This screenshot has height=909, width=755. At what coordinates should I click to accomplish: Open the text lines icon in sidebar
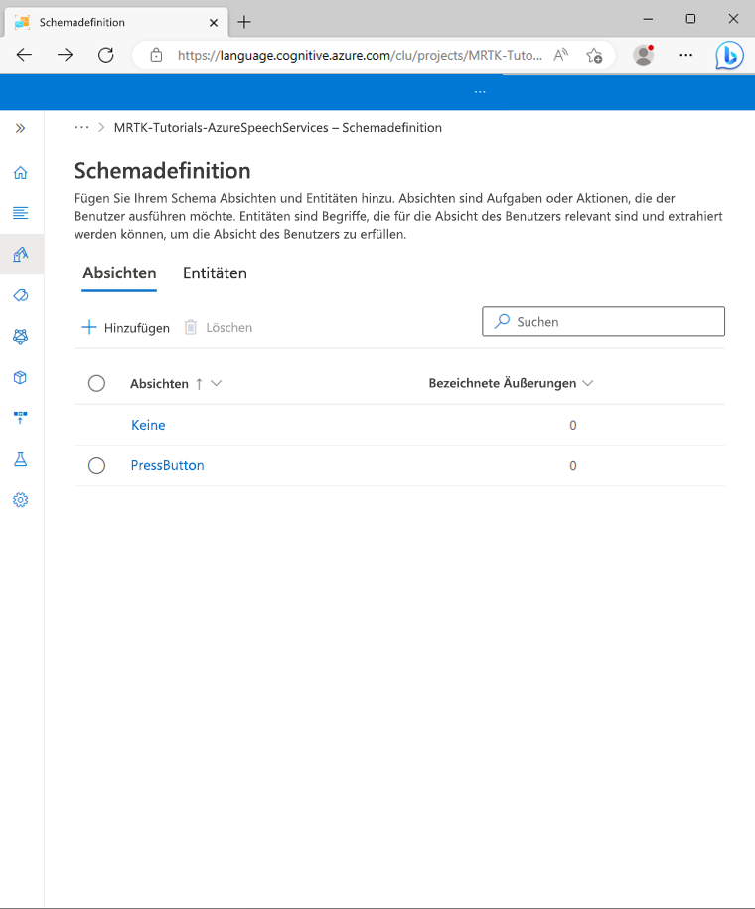[20, 213]
